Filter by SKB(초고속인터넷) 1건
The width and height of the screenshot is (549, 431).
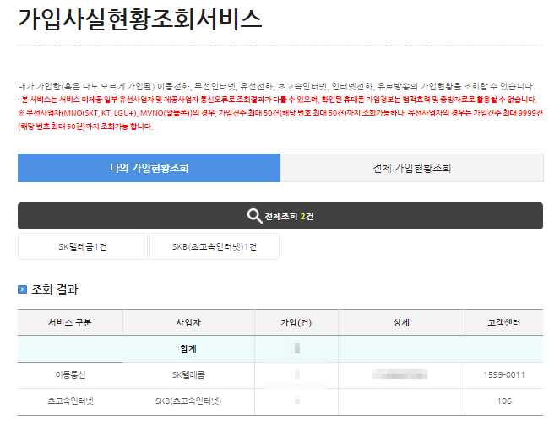(x=215, y=247)
